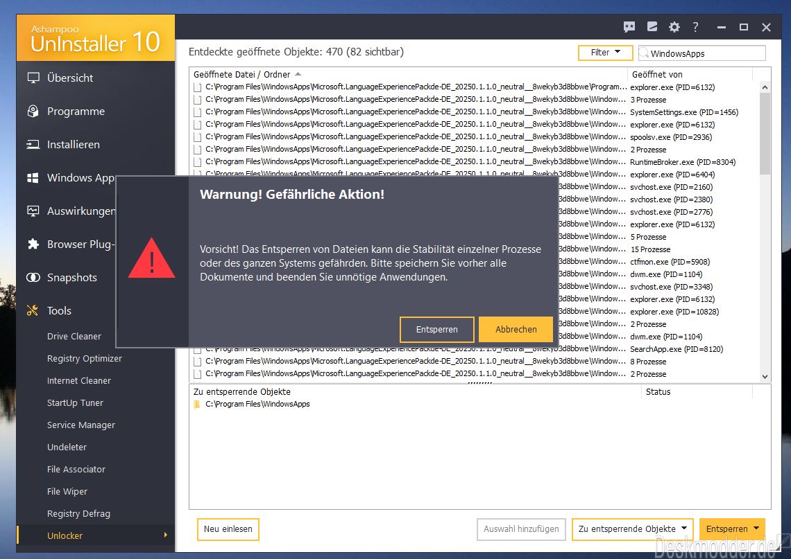Click the Browser Plug-ins puzzle icon
The image size is (791, 559).
[x=33, y=245]
